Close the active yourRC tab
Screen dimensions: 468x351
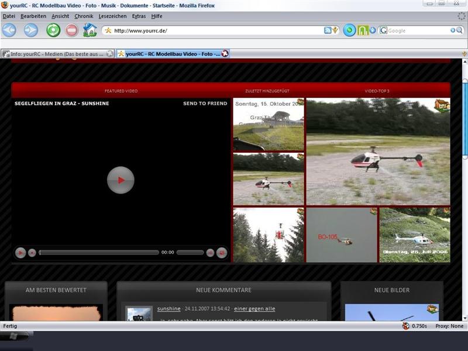(x=225, y=54)
